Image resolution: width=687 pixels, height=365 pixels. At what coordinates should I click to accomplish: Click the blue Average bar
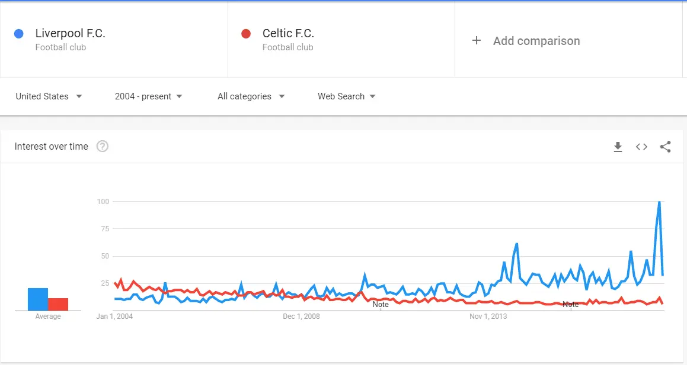click(38, 299)
